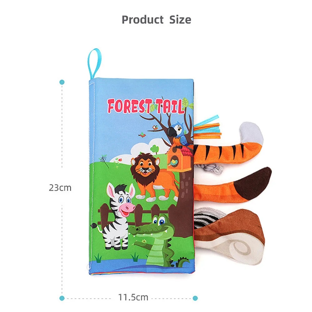Click the Product Size heading
This screenshot has width=312, height=312.
click(x=156, y=20)
